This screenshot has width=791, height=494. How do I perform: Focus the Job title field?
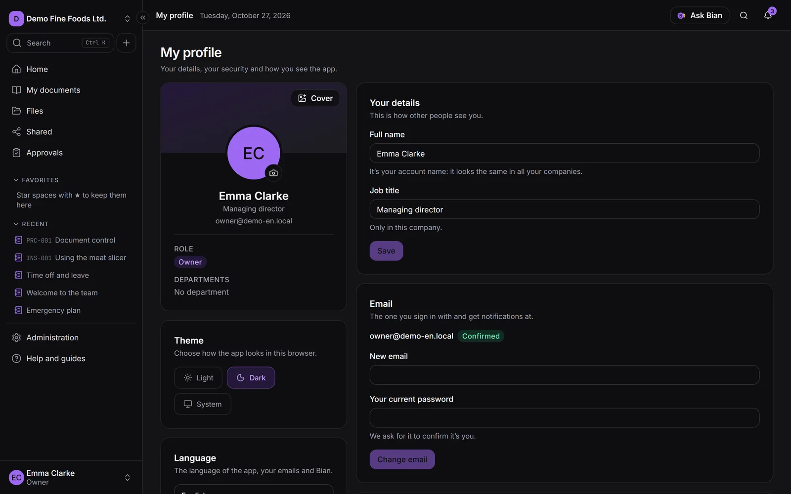[565, 209]
